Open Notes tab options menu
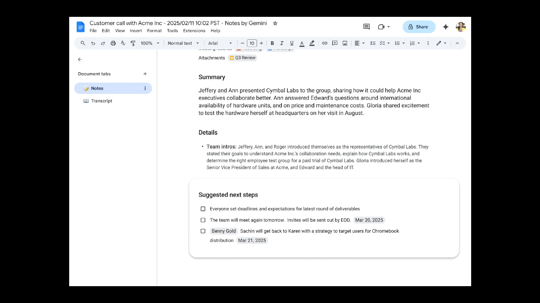 [x=145, y=88]
